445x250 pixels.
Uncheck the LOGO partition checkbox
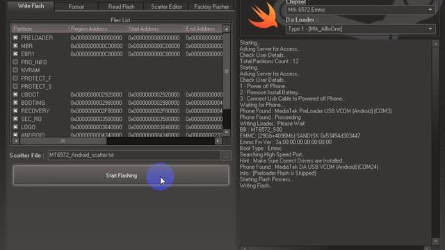click(15, 126)
